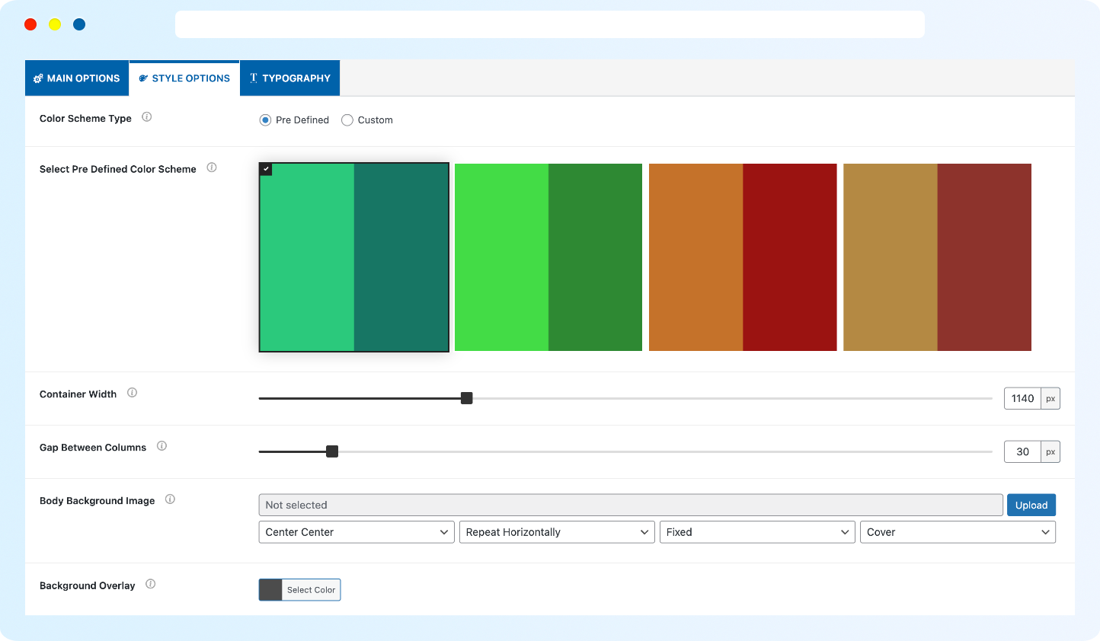Expand the Repeat Horizontally dropdown

557,532
